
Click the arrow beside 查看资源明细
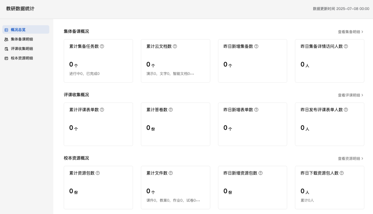[x=362, y=158]
